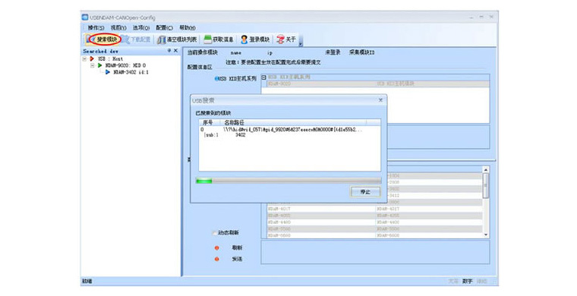Collapse the NDAM-9020 tree node
This screenshot has height=296, width=577.
coord(93,65)
